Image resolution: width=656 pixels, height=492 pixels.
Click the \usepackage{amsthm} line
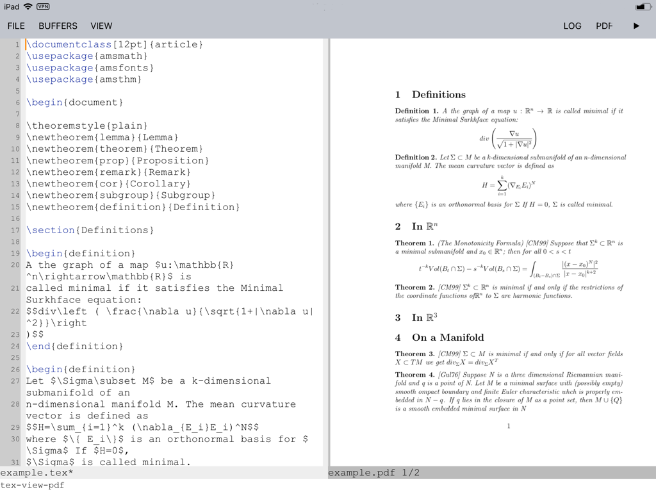tap(84, 79)
